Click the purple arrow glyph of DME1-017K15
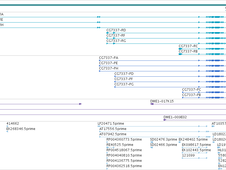226x170 pixels. (152, 104)
